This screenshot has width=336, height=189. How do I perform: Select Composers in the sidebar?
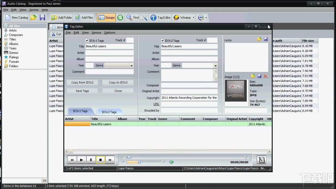tap(16, 35)
